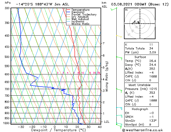The height and width of the screenshot is (132, 171).
Task: Click the "kt" unit label in hodograph
Action: point(126,10)
